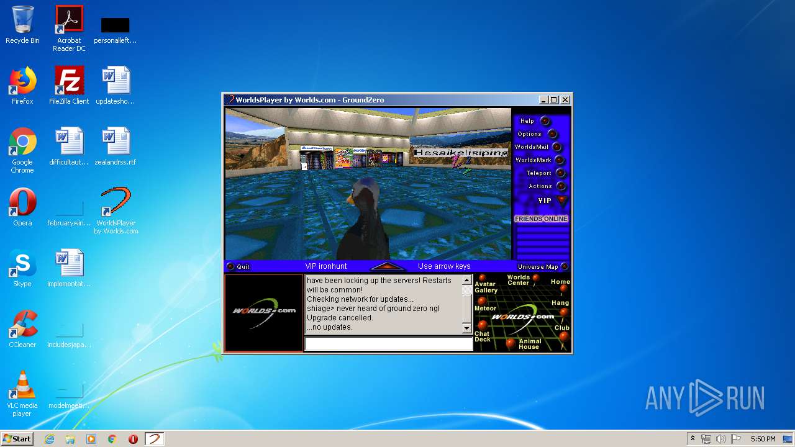Go to Avatar Gallery on the map
795x447 pixels.
(x=485, y=284)
